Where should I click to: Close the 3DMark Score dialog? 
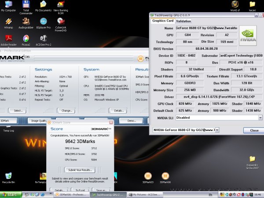(111, 122)
